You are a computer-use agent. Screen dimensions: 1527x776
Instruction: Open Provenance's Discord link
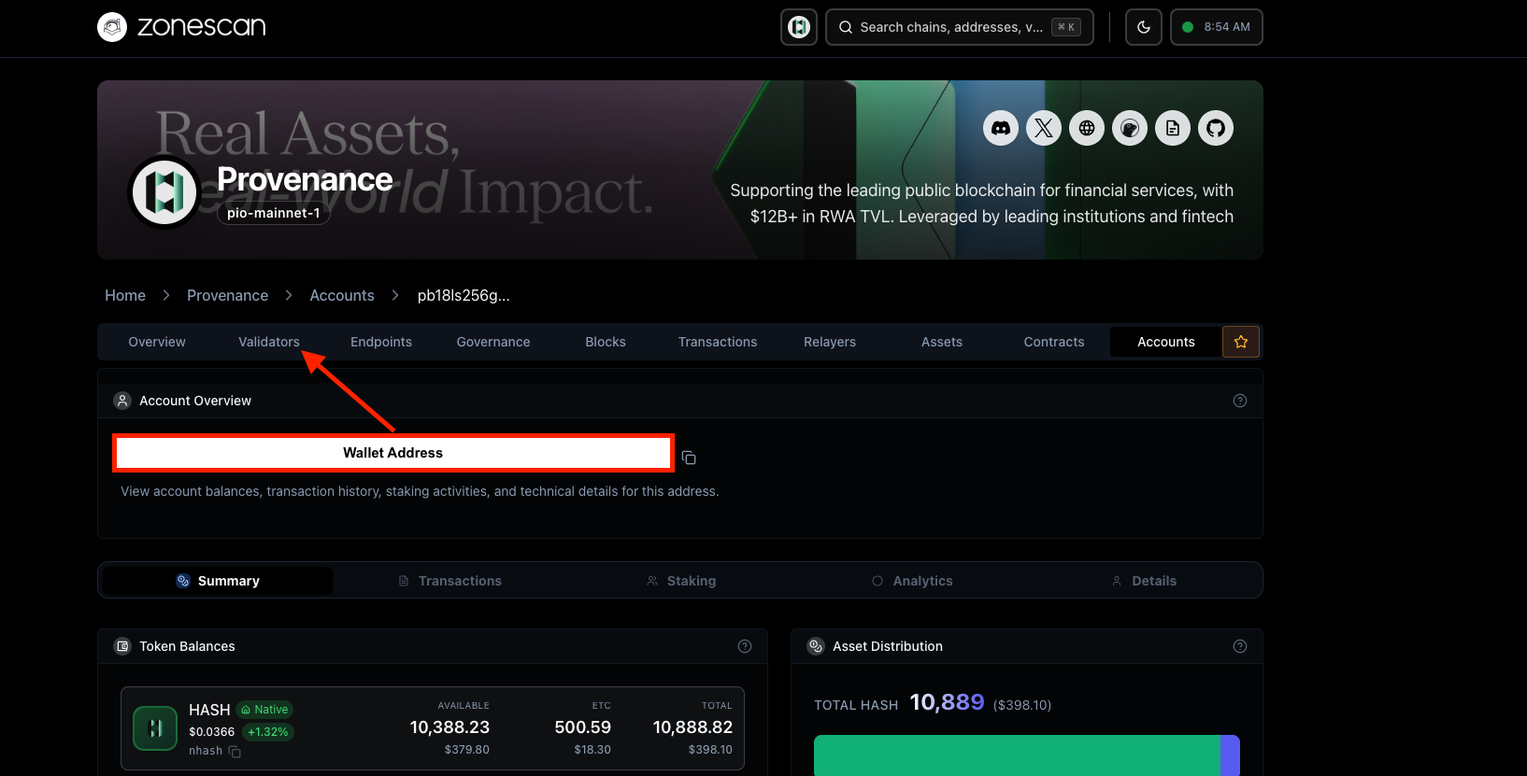coord(1001,128)
